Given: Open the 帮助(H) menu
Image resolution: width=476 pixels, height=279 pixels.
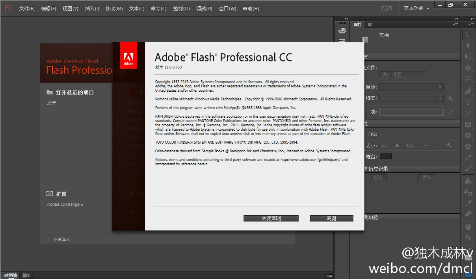Looking at the screenshot, I should [x=251, y=9].
